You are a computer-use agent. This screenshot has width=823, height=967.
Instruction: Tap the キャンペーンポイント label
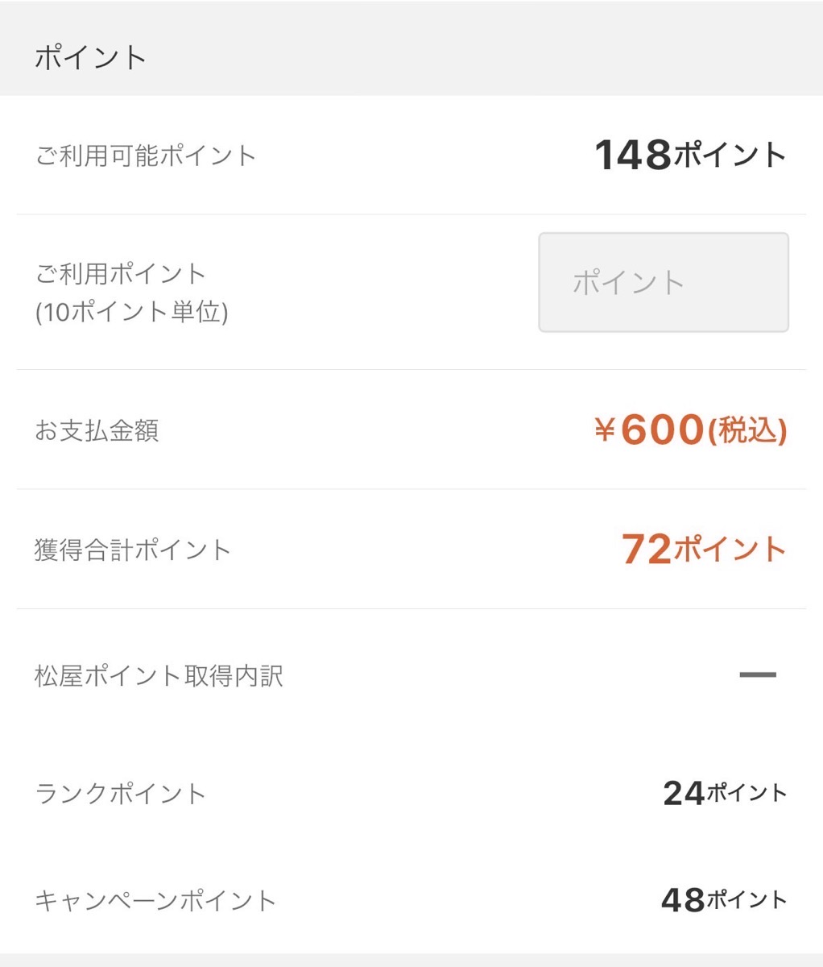tap(155, 900)
